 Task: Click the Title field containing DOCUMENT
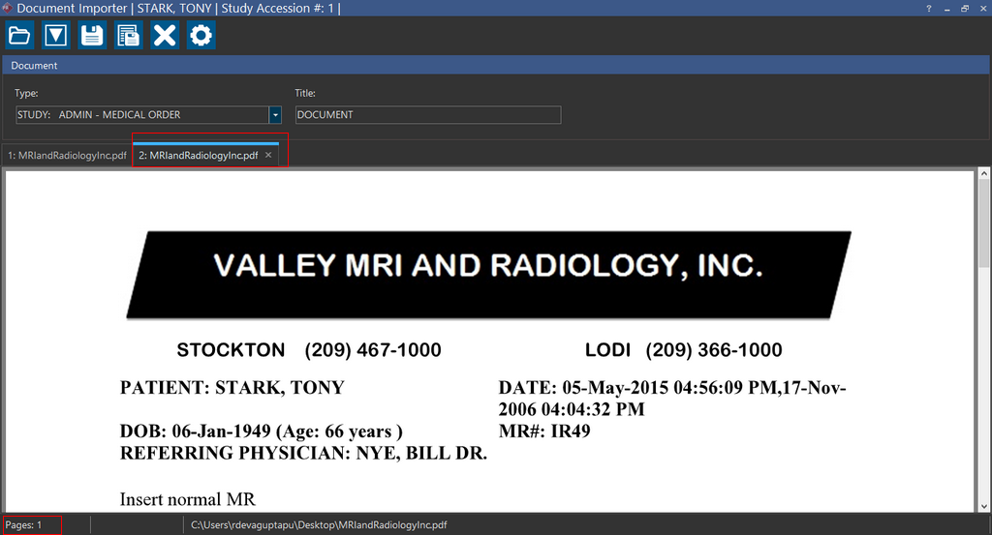click(427, 114)
